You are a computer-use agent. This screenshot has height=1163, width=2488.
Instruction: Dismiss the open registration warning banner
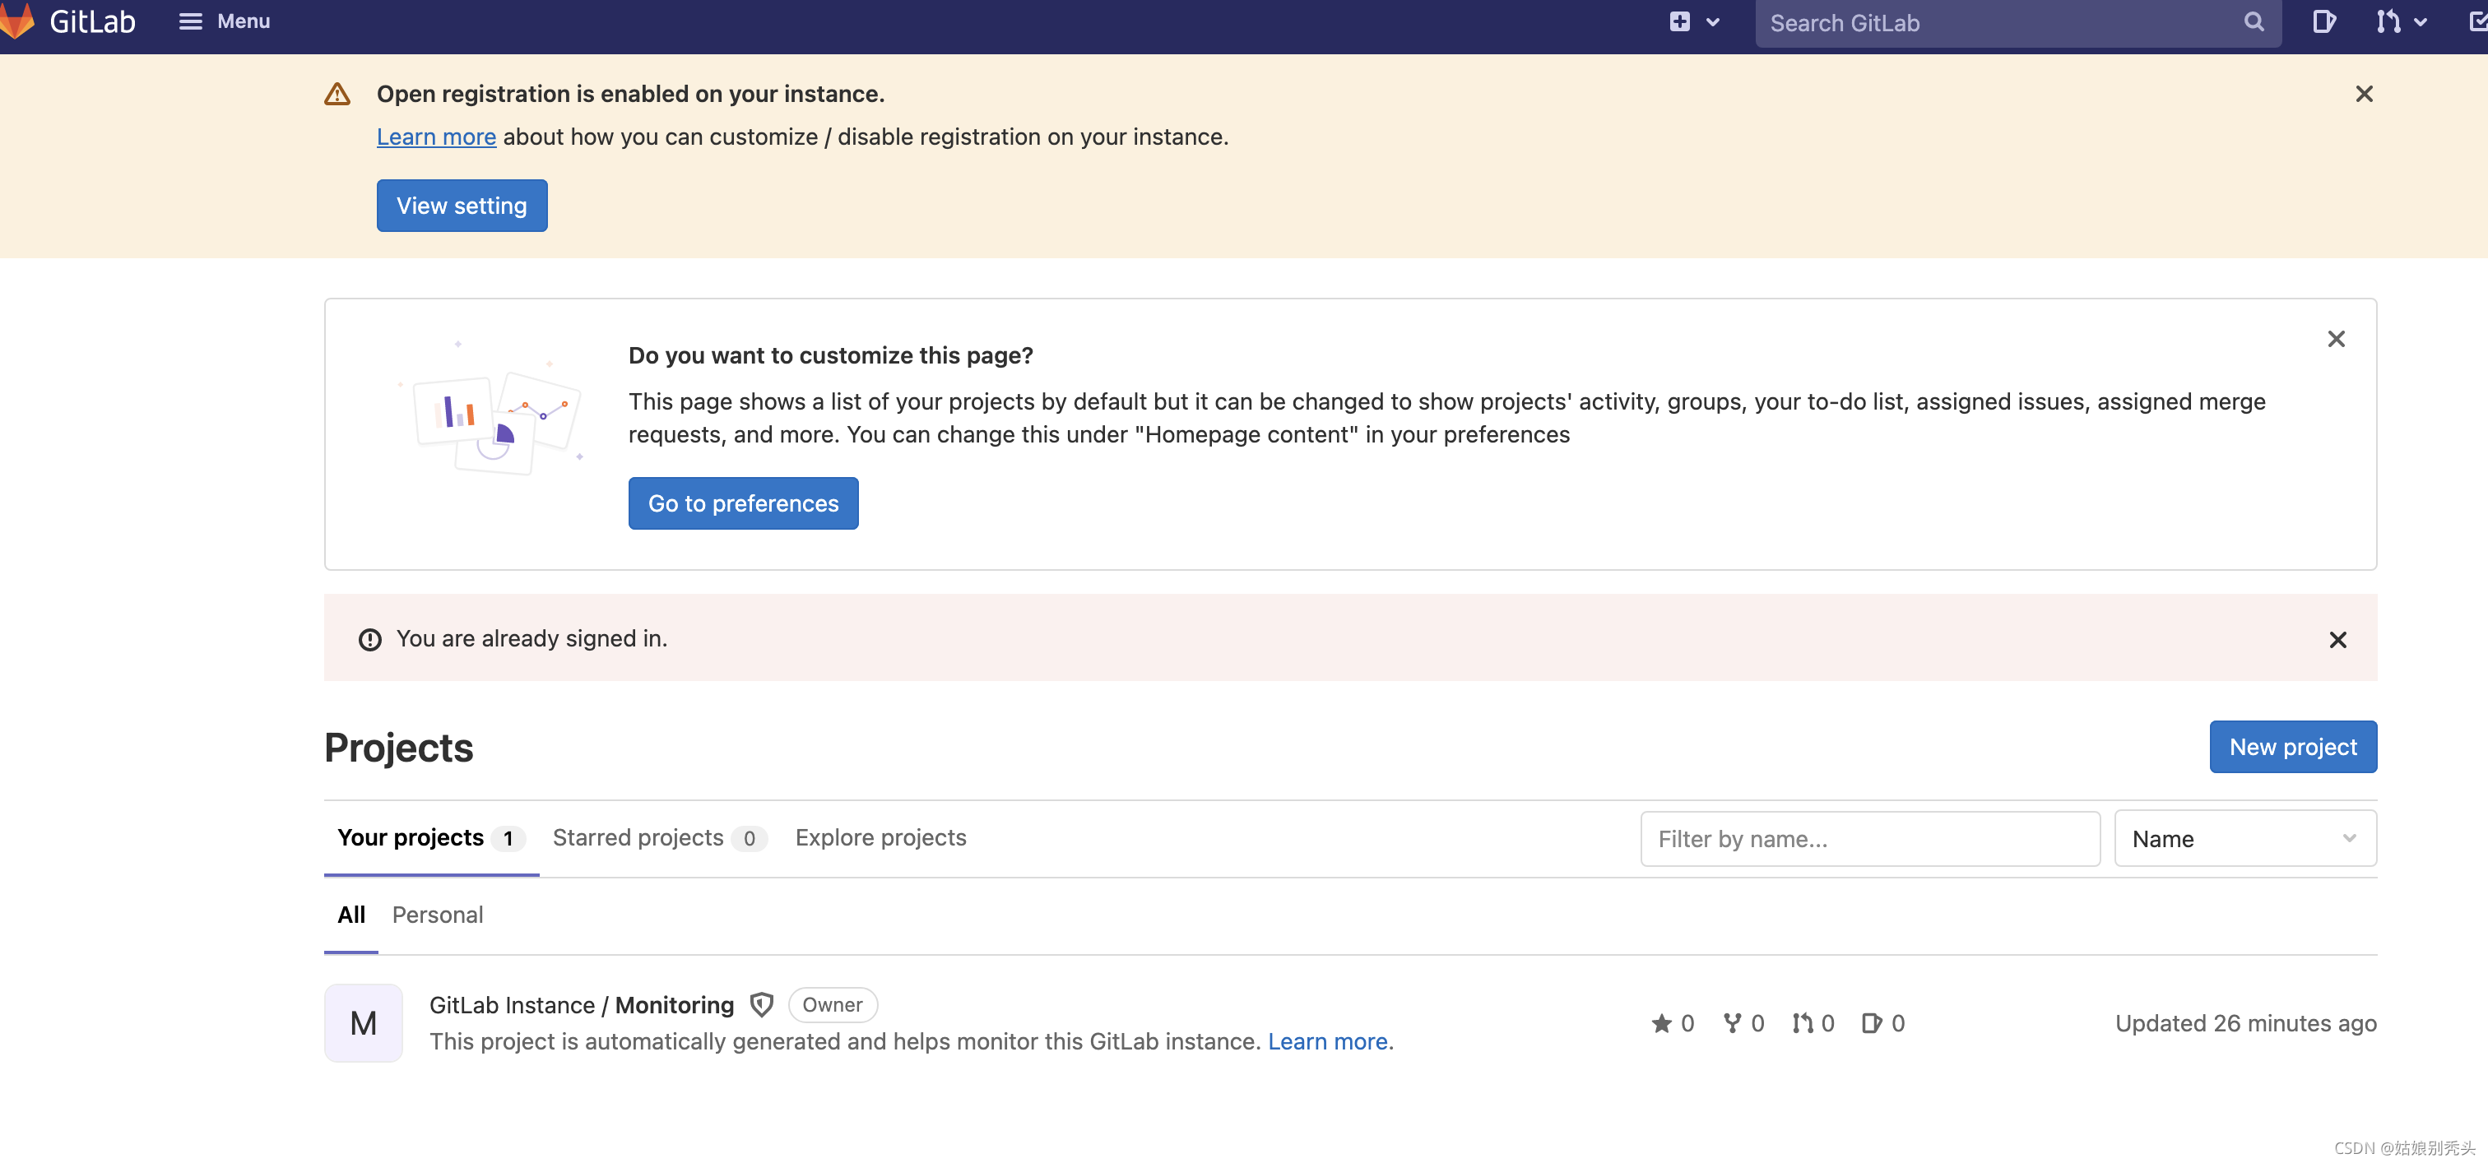click(x=2364, y=94)
